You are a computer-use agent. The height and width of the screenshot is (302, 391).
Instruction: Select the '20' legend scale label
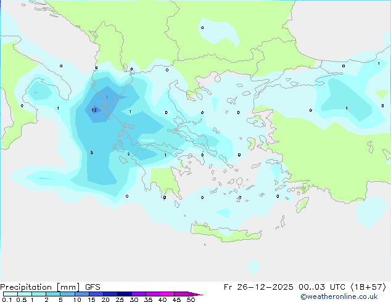(105, 300)
